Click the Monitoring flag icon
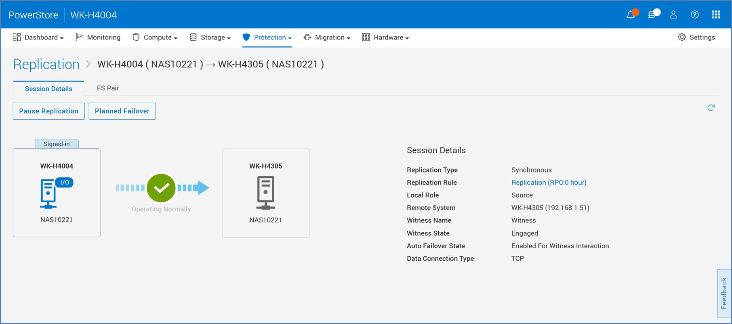The height and width of the screenshot is (324, 732). pyautogui.click(x=79, y=37)
